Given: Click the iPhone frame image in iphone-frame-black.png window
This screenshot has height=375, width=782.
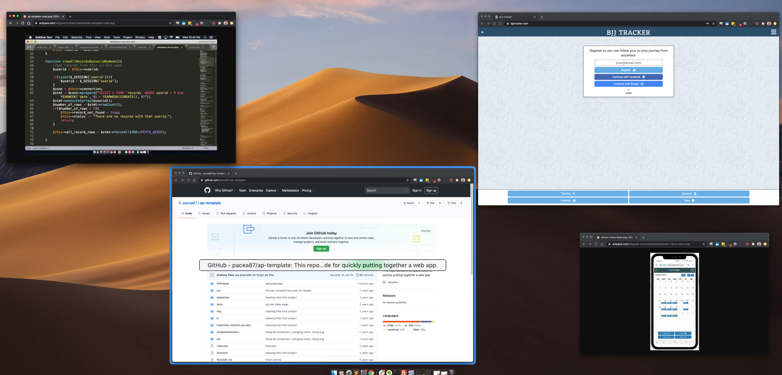Looking at the screenshot, I should coord(675,301).
